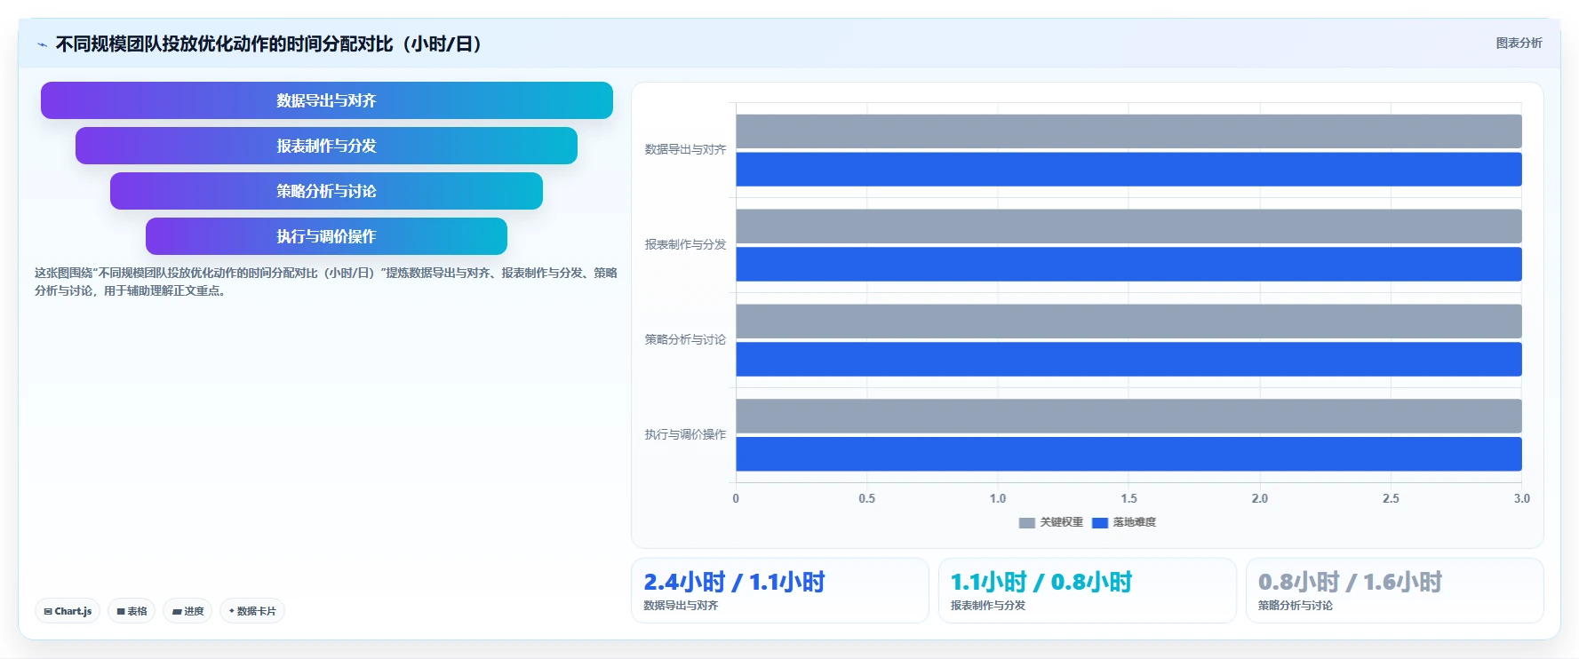The image size is (1579, 659).
Task: Click the gray bar for 执行与调价操作
Action: point(1128,417)
